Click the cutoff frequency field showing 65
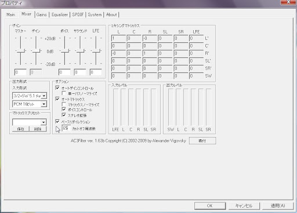Screen dimensions: 297x213 pyautogui.click(x=66, y=128)
